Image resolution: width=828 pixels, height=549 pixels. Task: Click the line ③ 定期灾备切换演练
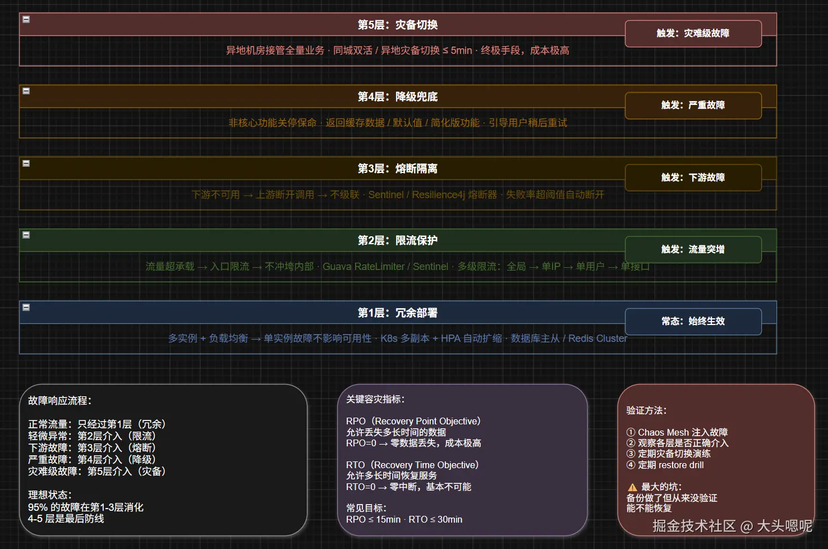tap(668, 454)
